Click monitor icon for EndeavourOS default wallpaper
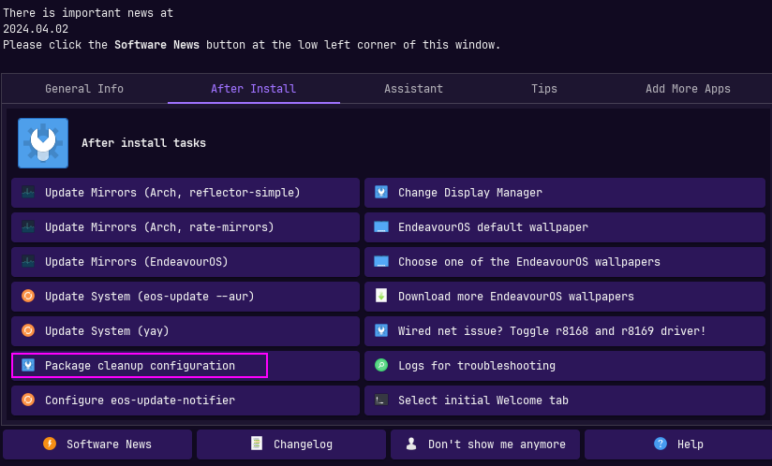The height and width of the screenshot is (466, 772). click(381, 227)
